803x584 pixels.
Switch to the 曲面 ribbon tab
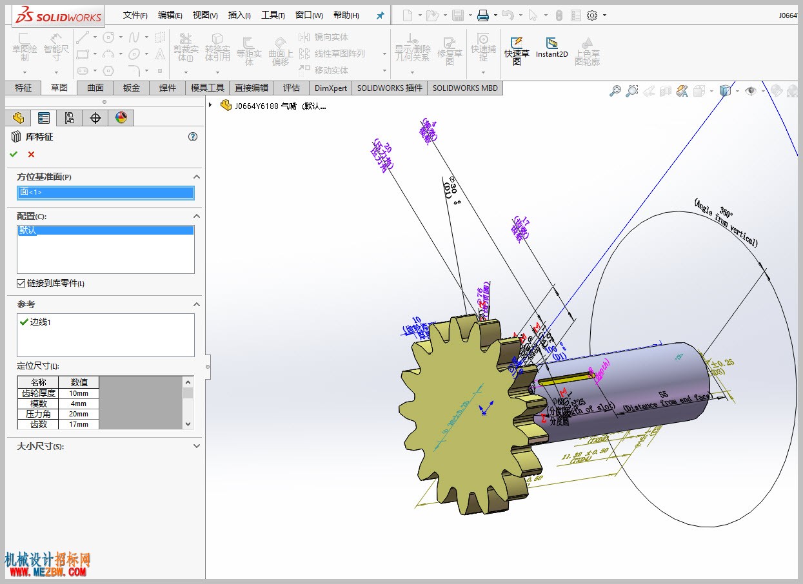tap(95, 88)
